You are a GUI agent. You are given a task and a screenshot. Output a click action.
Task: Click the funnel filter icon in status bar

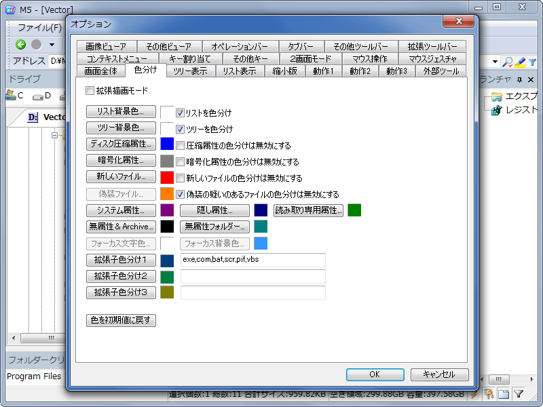click(x=519, y=393)
